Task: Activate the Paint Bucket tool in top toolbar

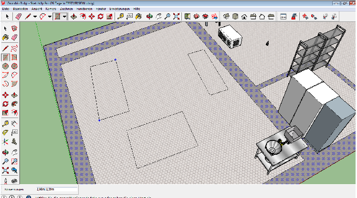Action: pos(139,17)
